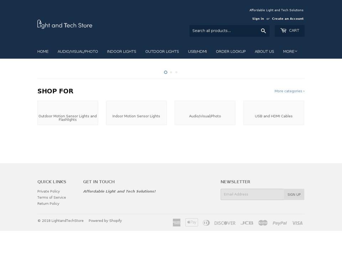Click the CART label text
342x256 pixels.
pyautogui.click(x=294, y=31)
